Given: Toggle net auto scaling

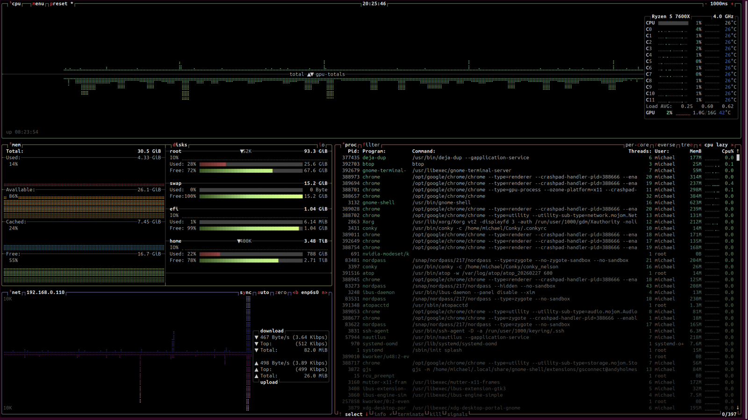Looking at the screenshot, I should (263, 293).
